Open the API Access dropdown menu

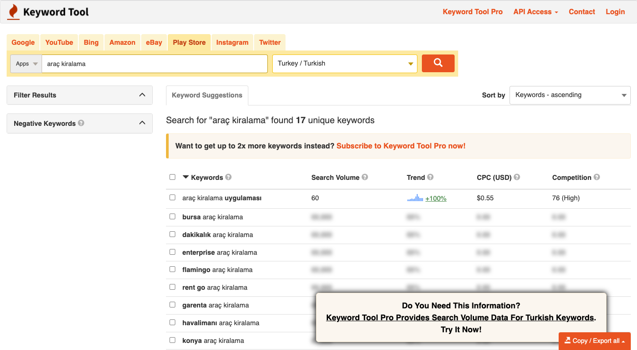click(x=536, y=12)
